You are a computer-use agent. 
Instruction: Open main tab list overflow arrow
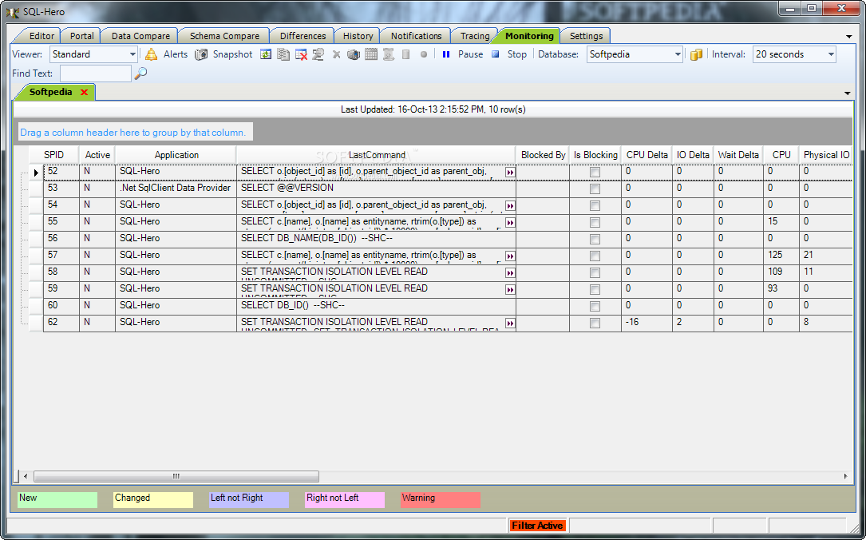[x=849, y=37]
